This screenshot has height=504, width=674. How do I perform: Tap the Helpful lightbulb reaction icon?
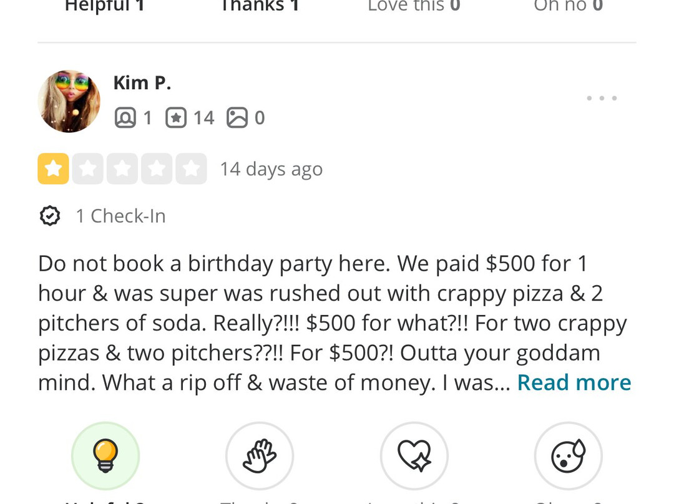click(105, 456)
